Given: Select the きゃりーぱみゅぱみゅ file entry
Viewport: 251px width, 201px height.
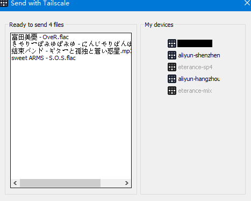Looking at the screenshot, I should click(71, 44).
